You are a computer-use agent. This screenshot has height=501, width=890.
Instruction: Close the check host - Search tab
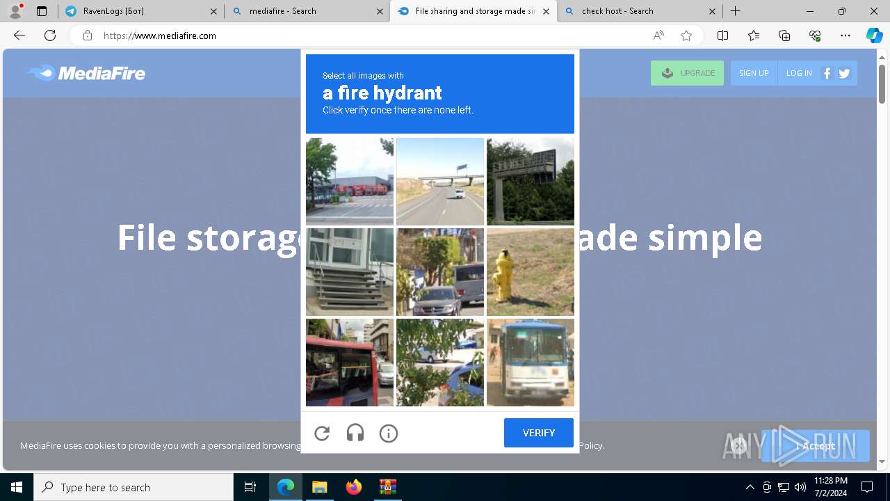point(712,11)
